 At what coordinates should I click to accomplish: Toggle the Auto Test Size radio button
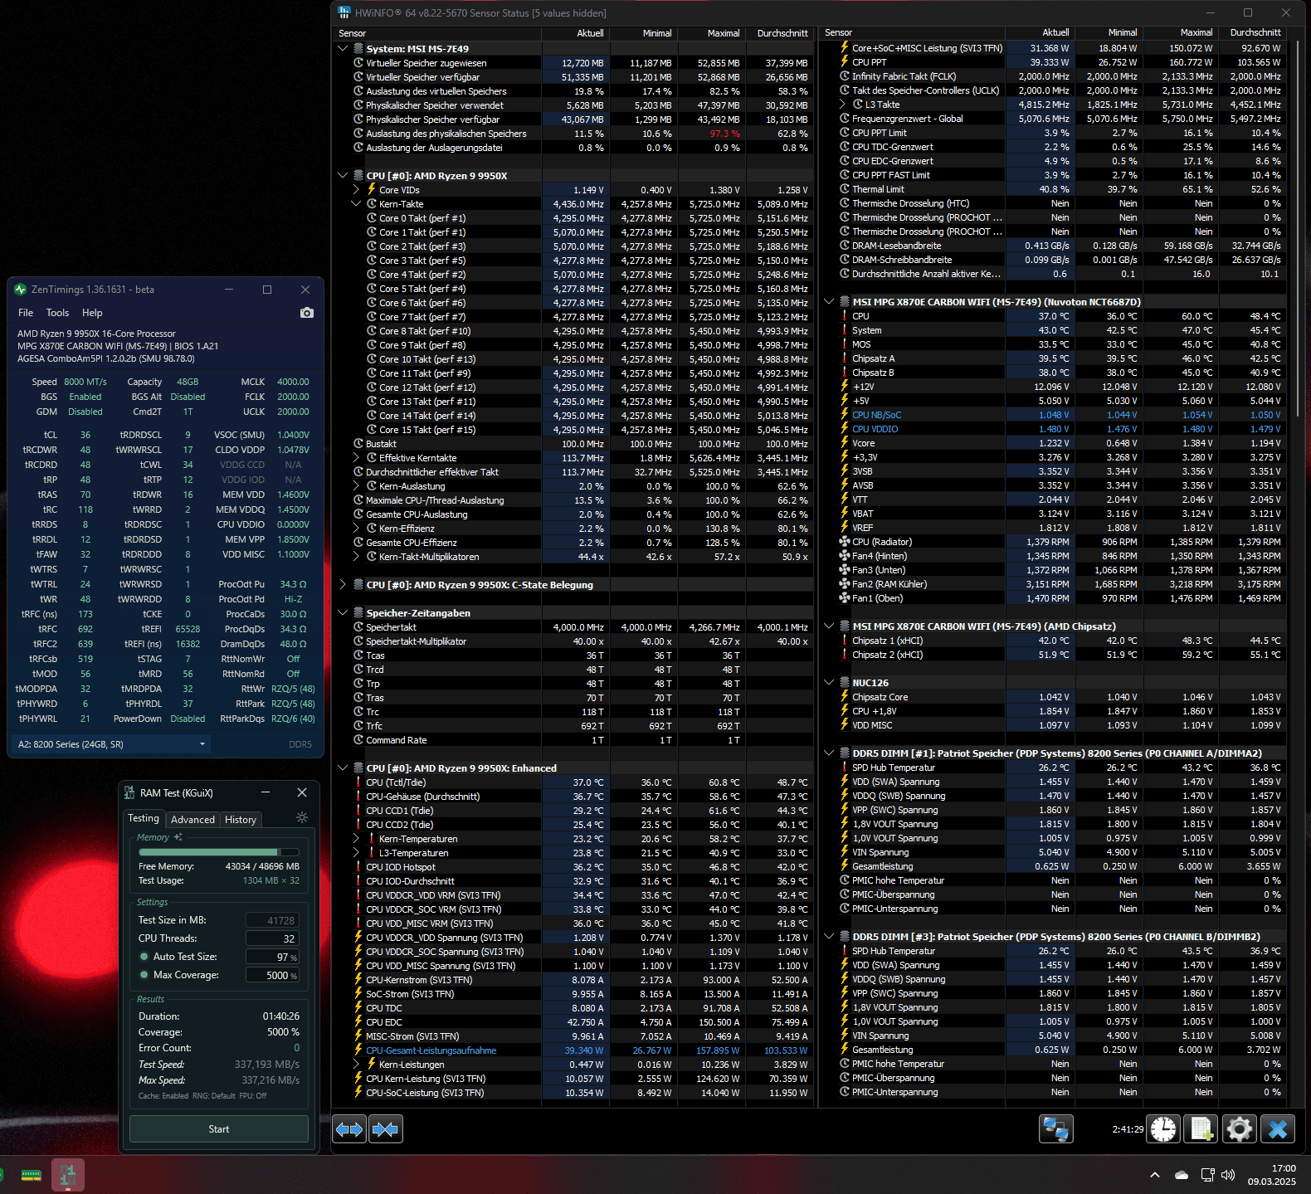coord(144,957)
